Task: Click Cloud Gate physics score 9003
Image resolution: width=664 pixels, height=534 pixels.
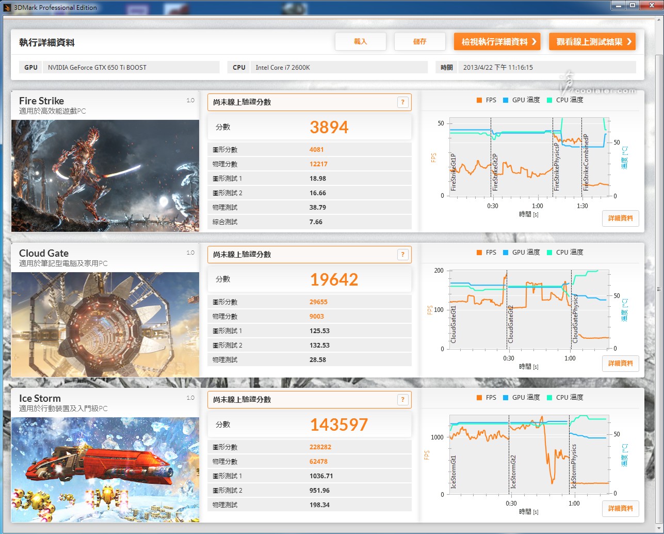Action: tap(317, 317)
